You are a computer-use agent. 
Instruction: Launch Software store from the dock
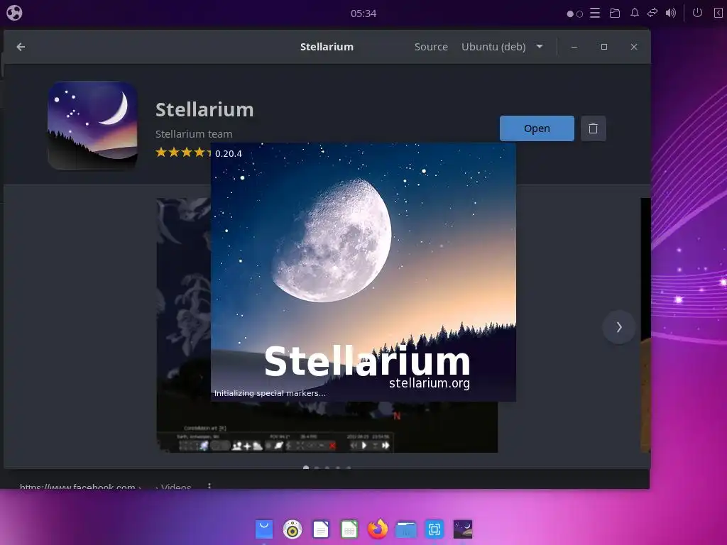tap(264, 529)
